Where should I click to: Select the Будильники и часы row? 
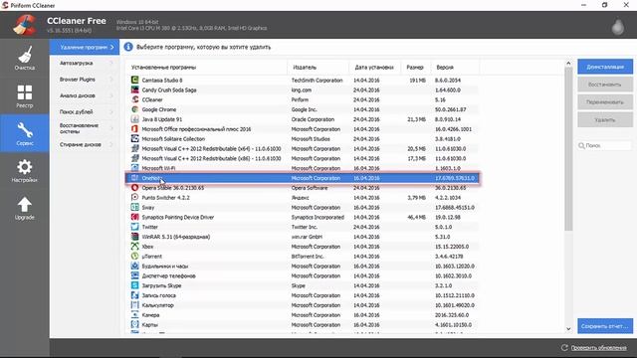point(303,266)
